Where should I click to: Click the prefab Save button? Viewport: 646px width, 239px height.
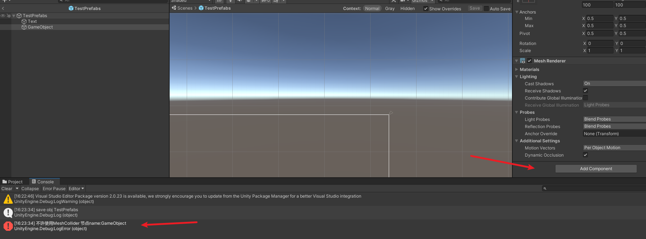(x=475, y=8)
